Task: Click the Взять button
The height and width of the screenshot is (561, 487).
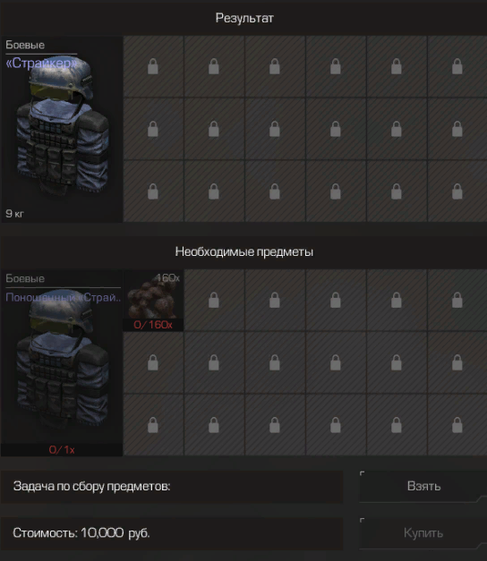Action: [x=423, y=487]
